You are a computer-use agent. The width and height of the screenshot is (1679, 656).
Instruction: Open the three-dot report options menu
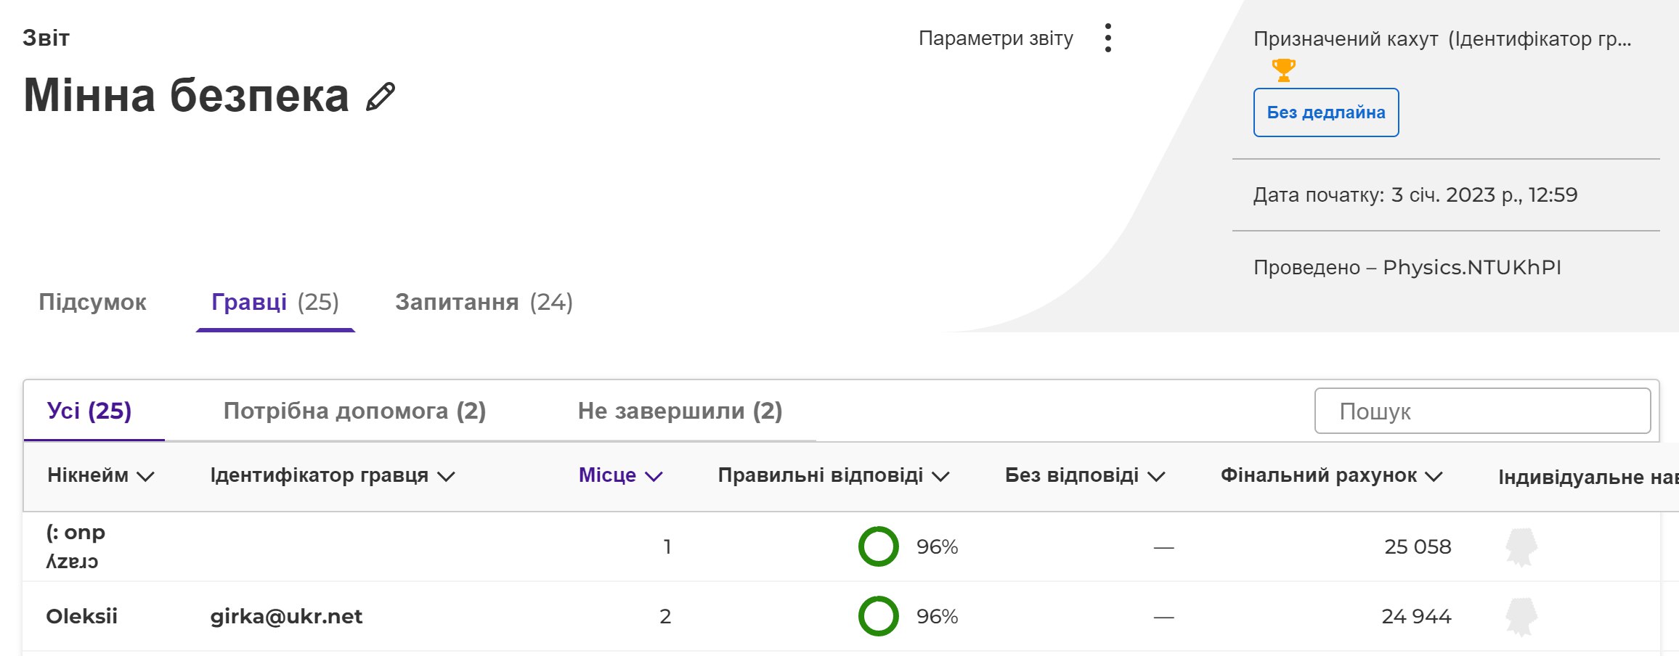1107,38
